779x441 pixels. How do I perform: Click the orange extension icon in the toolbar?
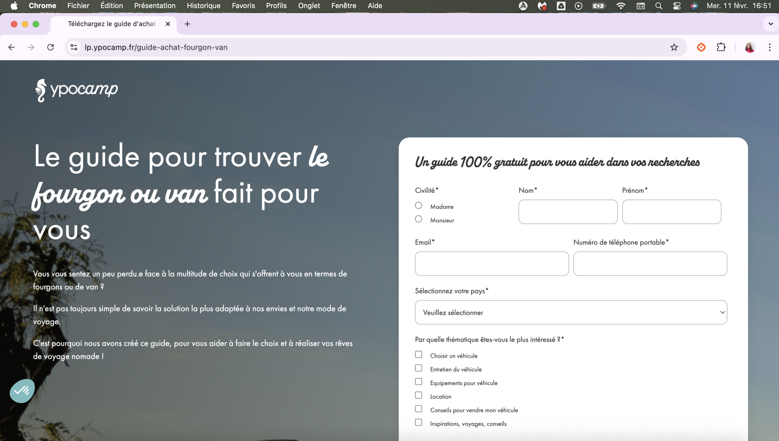click(x=701, y=47)
